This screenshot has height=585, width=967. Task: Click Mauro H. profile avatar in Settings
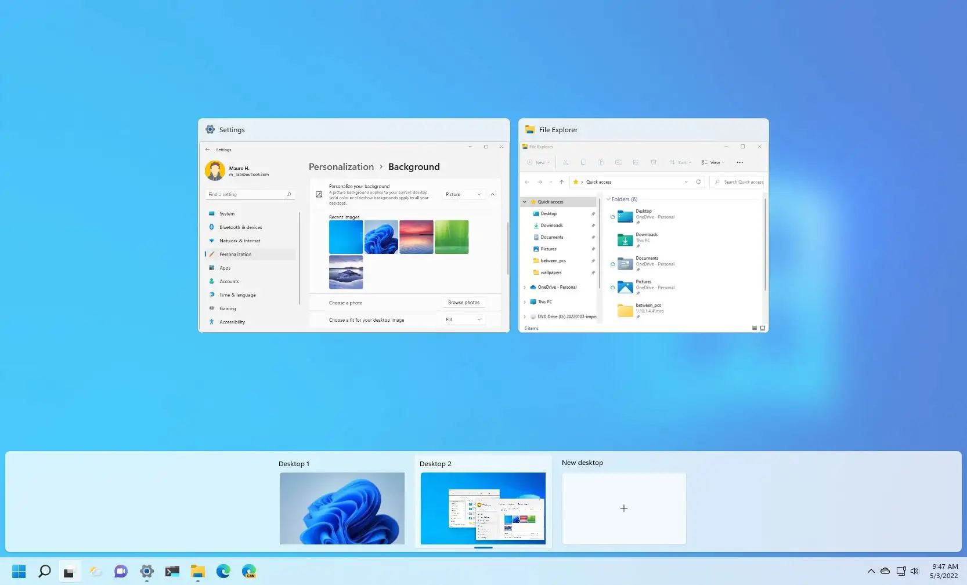[215, 170]
